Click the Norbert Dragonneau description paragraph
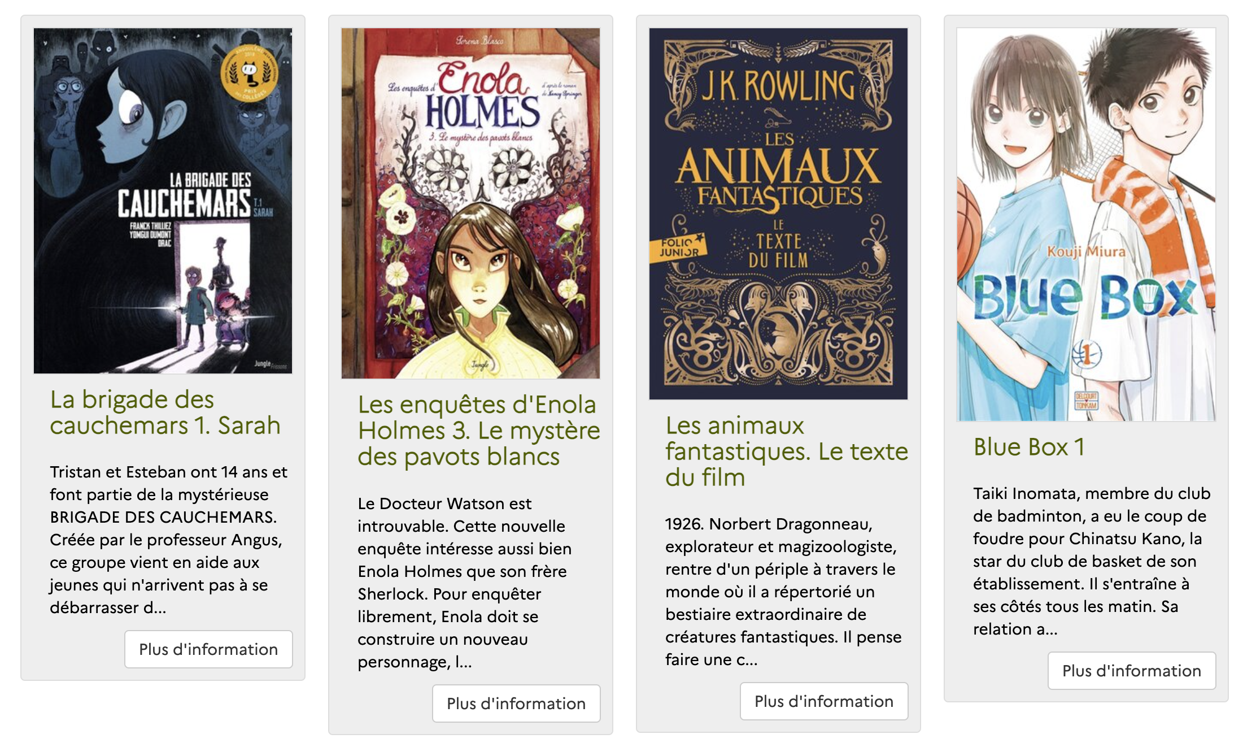The image size is (1256, 747). (x=783, y=591)
